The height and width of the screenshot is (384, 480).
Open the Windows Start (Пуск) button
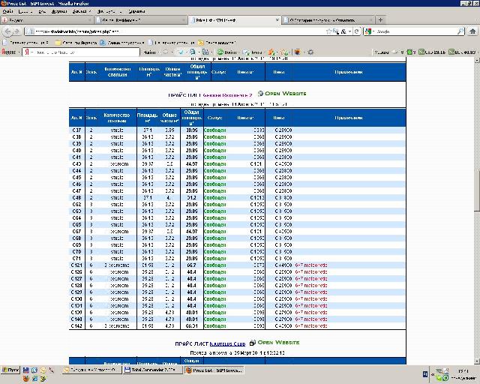tap(10, 370)
